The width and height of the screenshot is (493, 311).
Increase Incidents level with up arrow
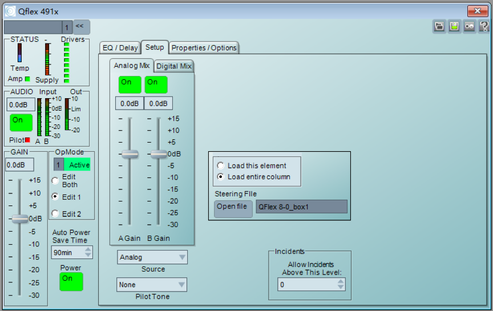pos(341,282)
